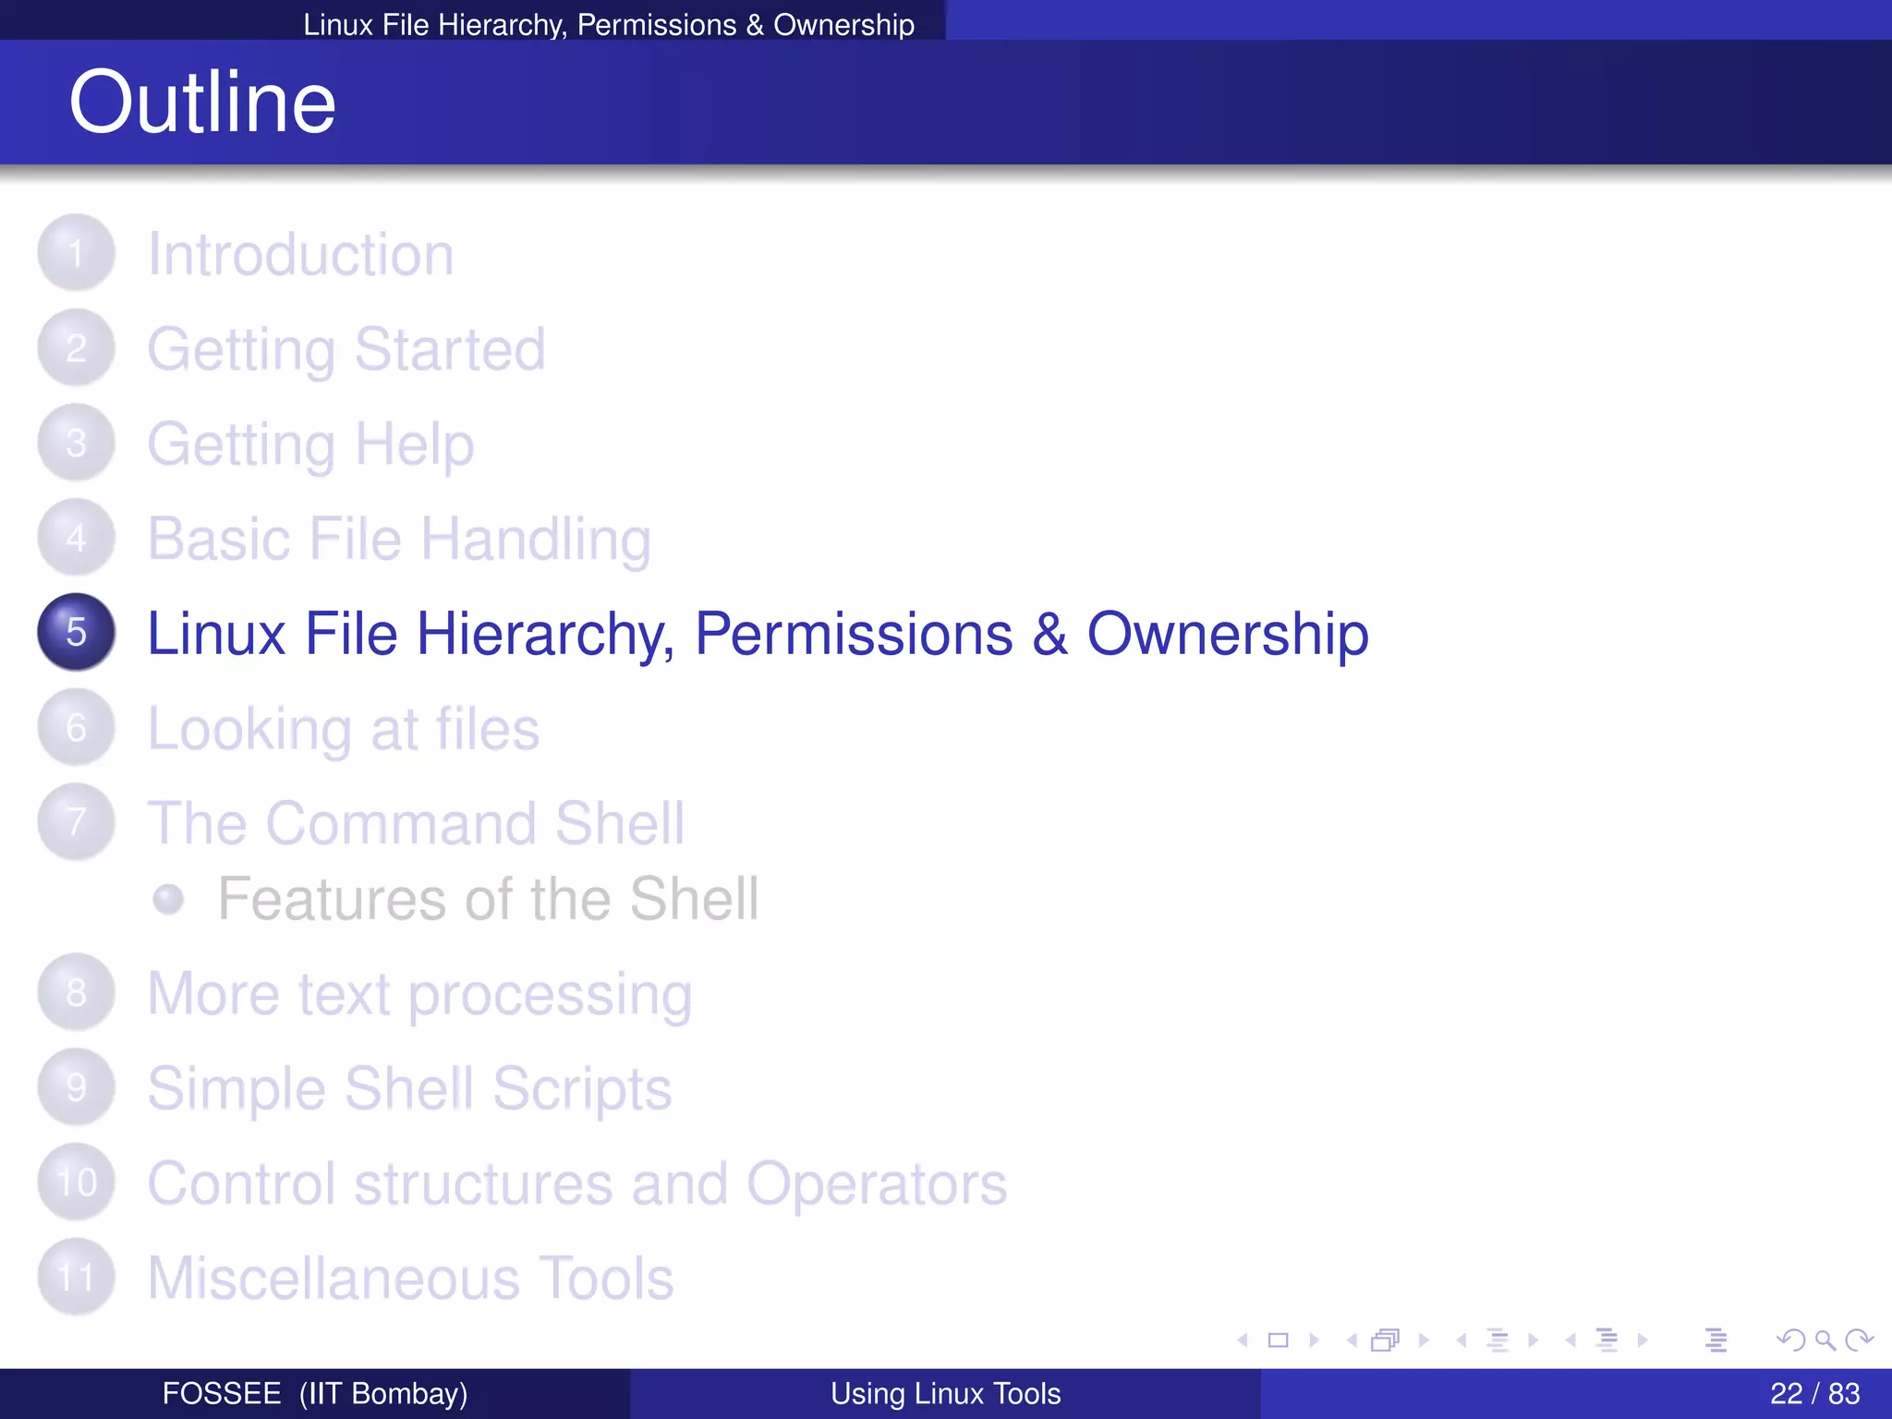Click the 22 / 83 page counter
The image size is (1892, 1419).
click(x=1814, y=1393)
